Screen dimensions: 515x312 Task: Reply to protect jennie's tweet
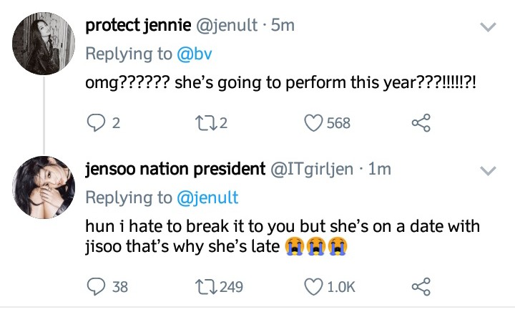pyautogui.click(x=96, y=123)
